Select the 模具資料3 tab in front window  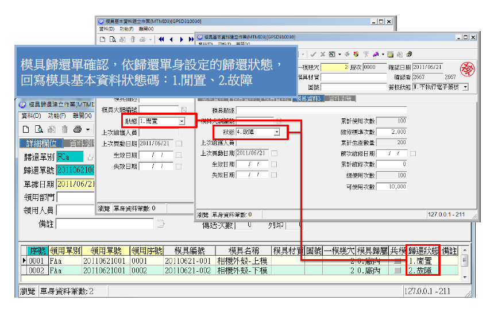point(308,99)
